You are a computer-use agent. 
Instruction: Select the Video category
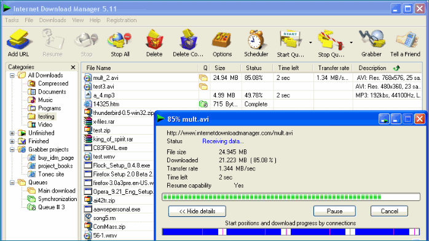point(40,125)
